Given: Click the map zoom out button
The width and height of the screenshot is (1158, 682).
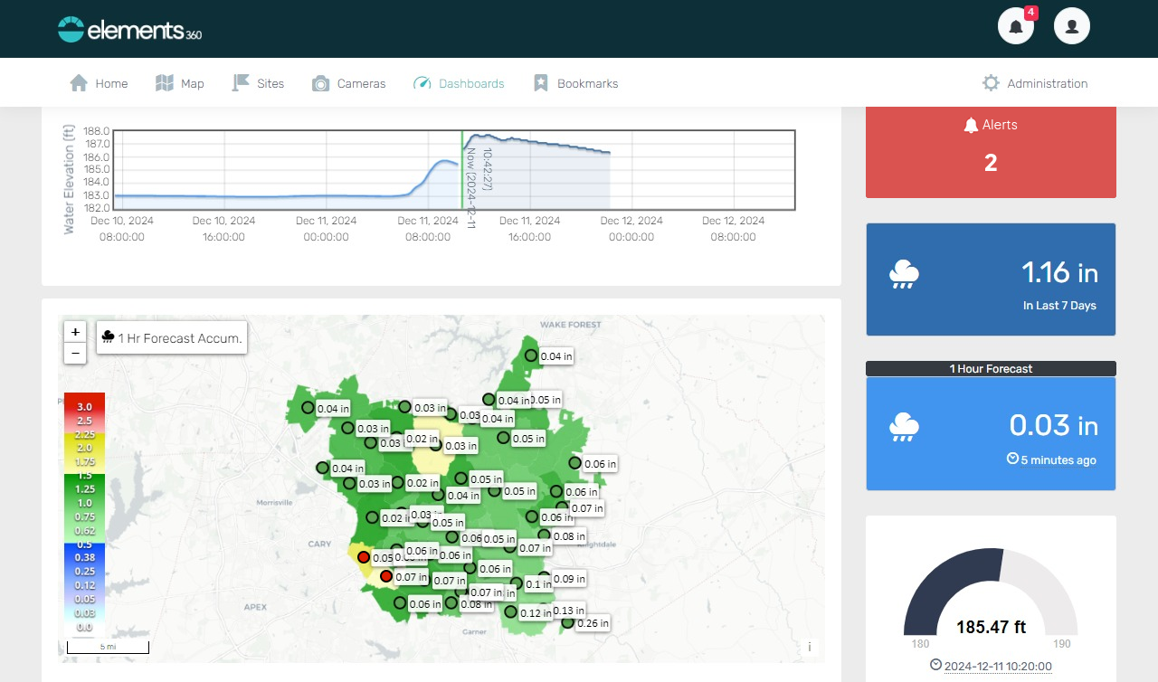Looking at the screenshot, I should (x=75, y=353).
